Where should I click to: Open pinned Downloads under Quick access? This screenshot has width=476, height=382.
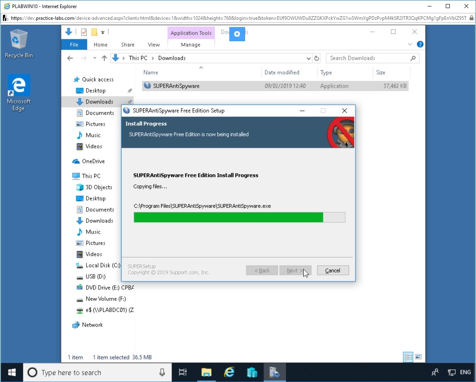point(99,102)
